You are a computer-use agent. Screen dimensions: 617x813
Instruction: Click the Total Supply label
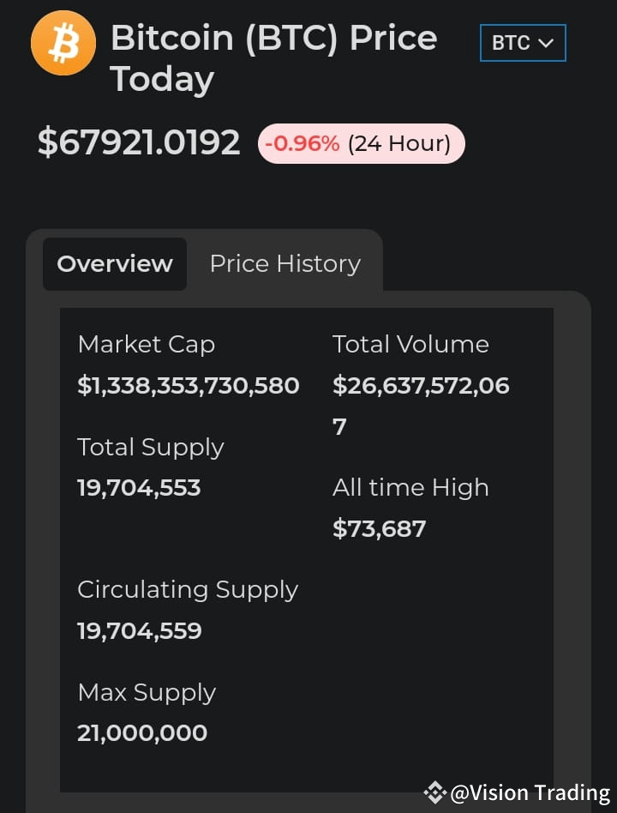150,448
